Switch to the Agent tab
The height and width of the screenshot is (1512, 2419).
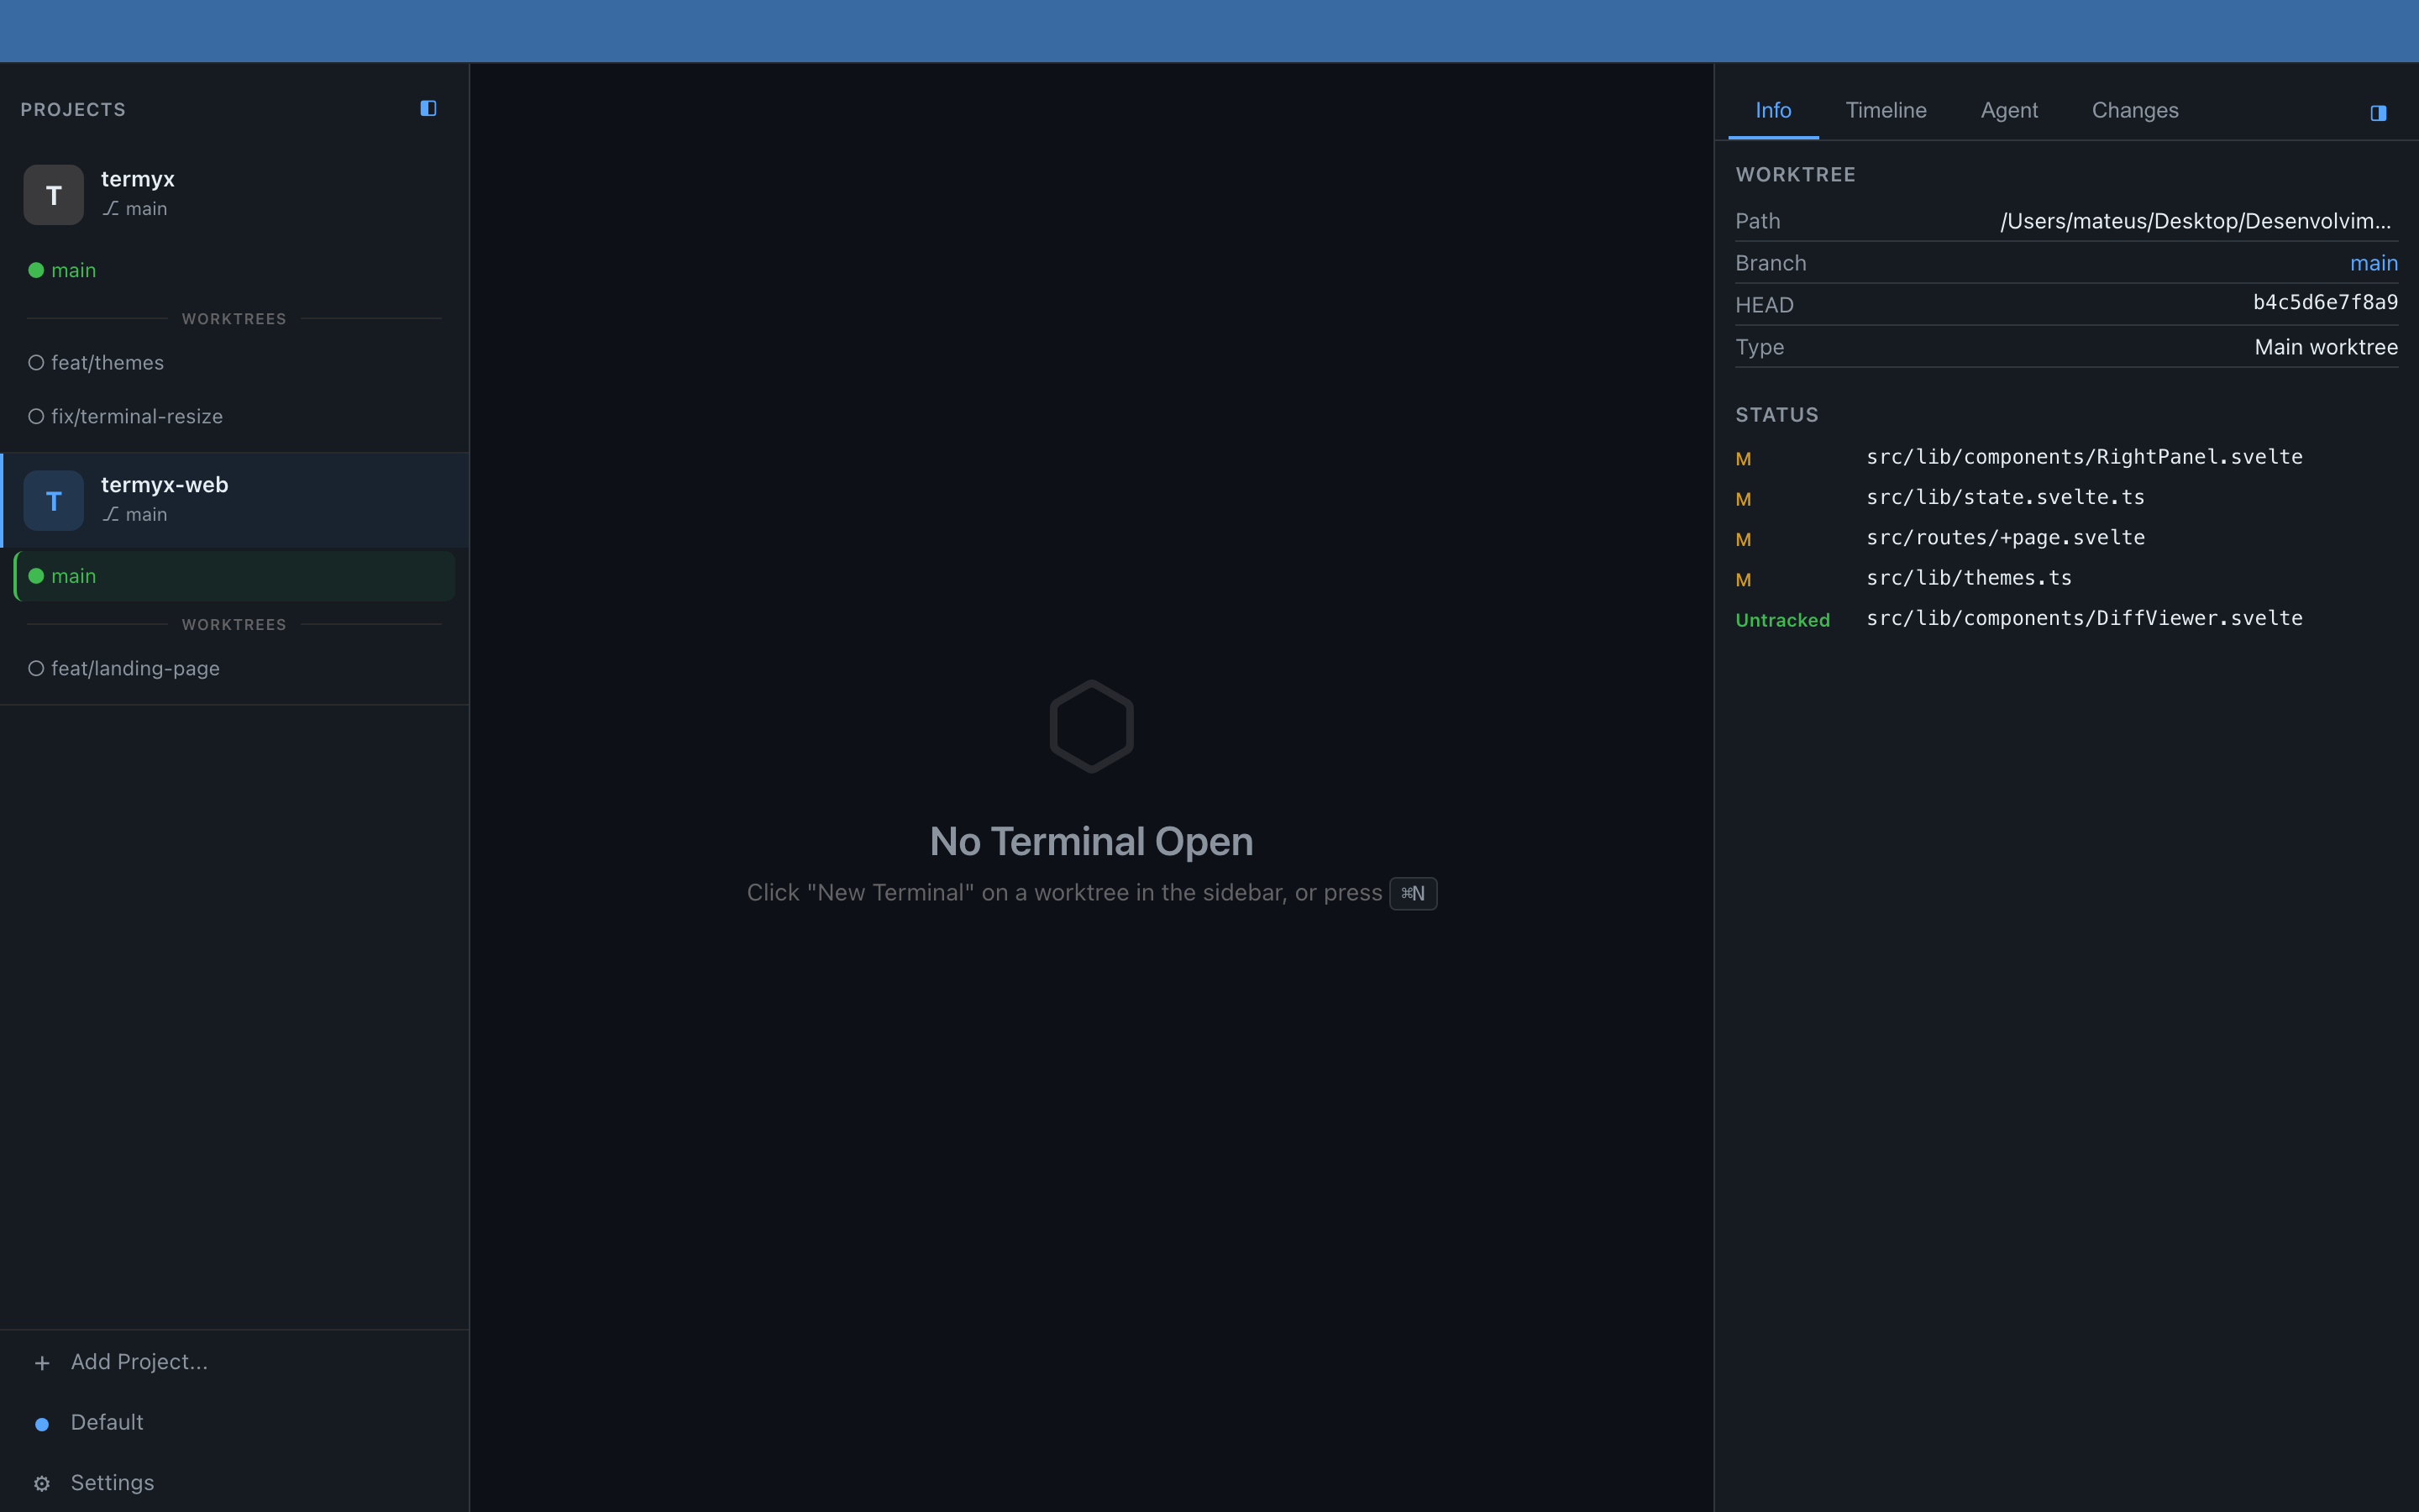[2008, 110]
